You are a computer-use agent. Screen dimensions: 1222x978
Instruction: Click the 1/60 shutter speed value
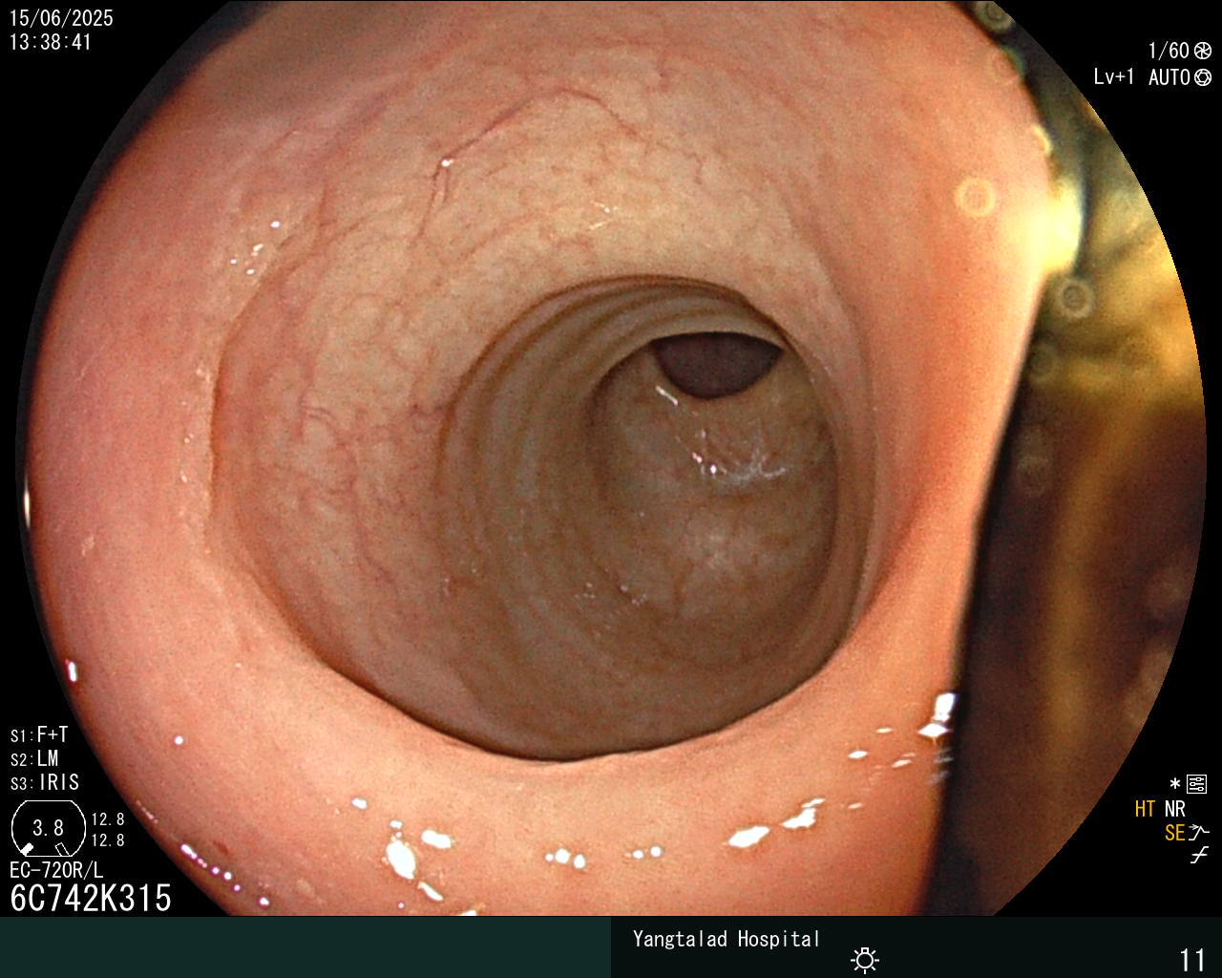click(x=1169, y=51)
